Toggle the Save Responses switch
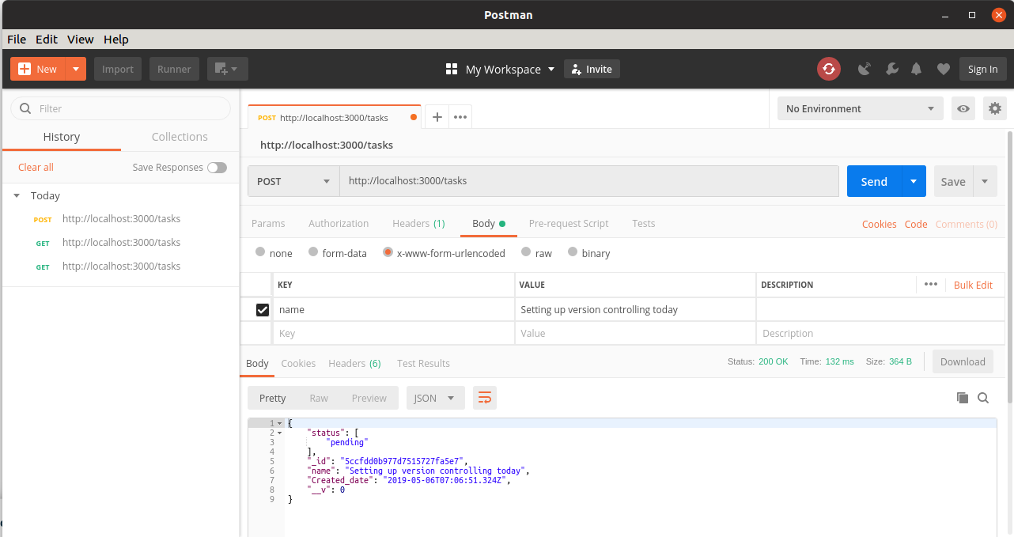This screenshot has height=537, width=1014. point(217,168)
